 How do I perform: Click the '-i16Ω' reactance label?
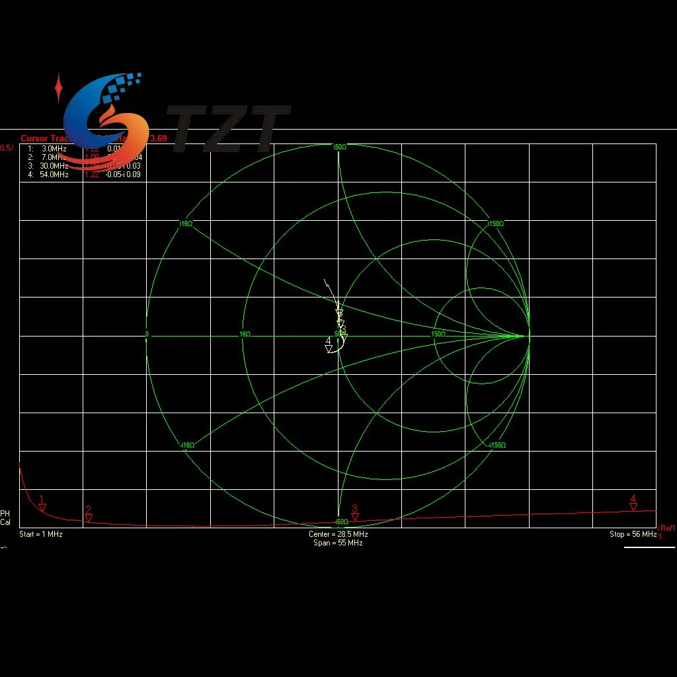coord(187,445)
